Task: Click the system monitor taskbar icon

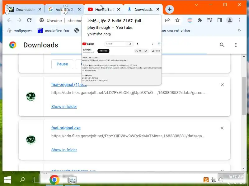Action: [x=72, y=180]
